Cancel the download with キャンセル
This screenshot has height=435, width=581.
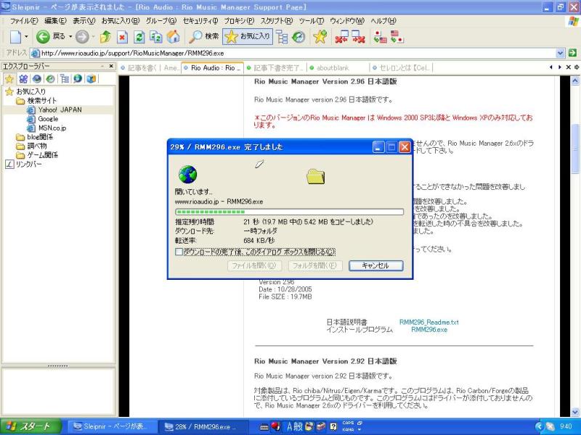[x=375, y=265]
